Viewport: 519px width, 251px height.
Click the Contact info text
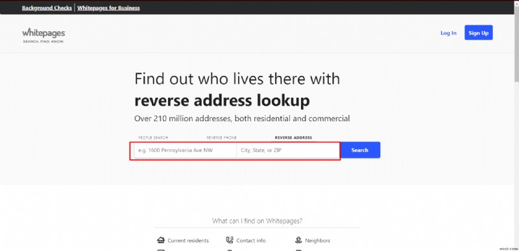[251, 241]
